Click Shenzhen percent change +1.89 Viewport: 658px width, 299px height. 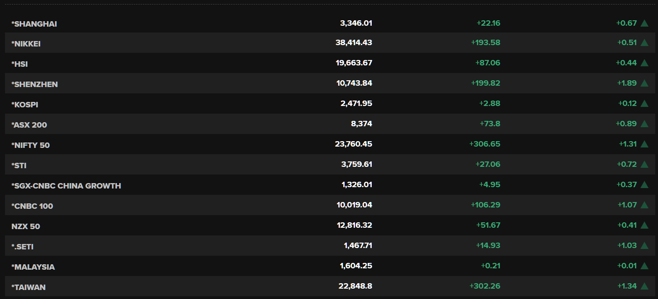point(627,83)
